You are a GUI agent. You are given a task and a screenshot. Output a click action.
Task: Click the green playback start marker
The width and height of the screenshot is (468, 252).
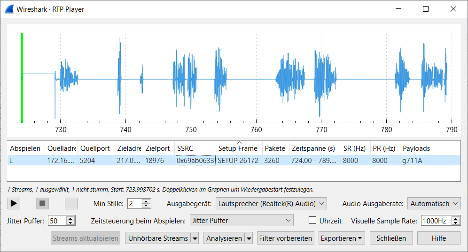[22, 77]
